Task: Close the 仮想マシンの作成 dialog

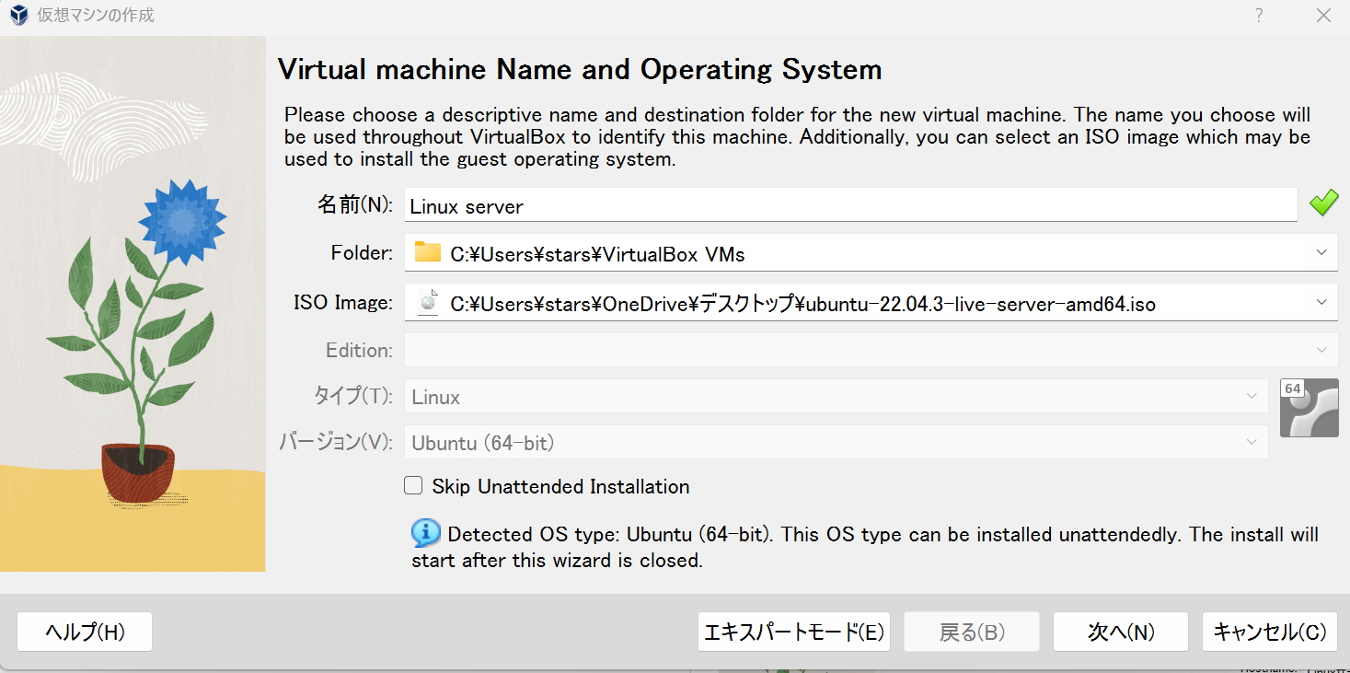Action: pos(1324,16)
